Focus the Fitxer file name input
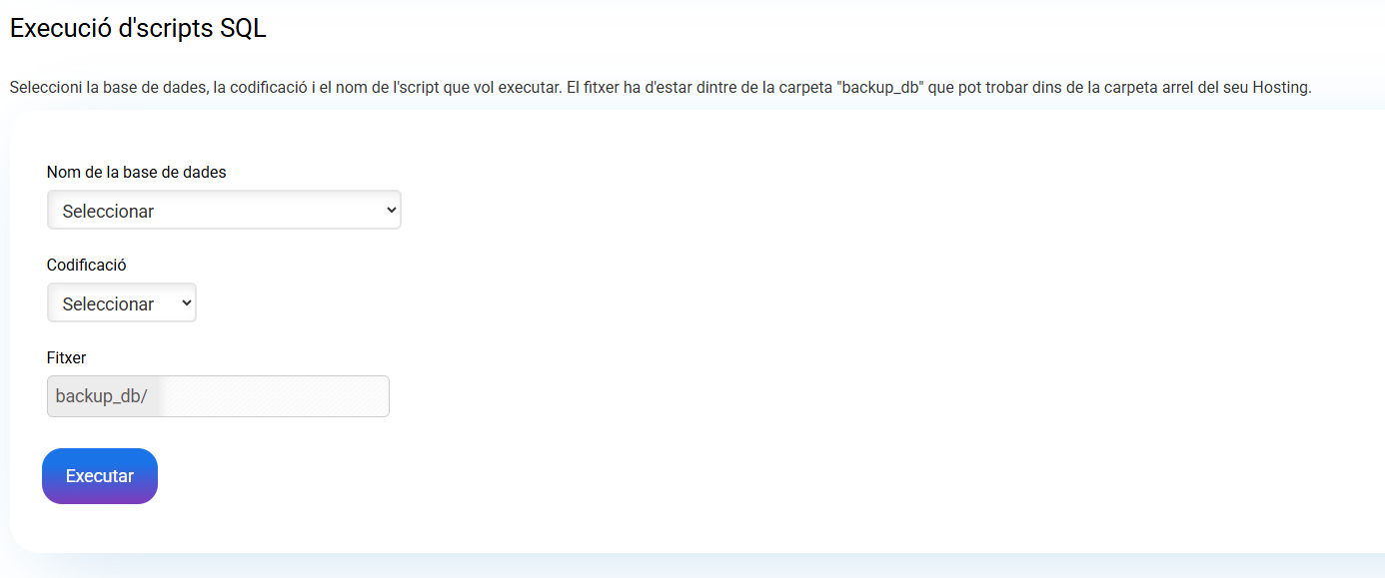This screenshot has height=578, width=1385. pyautogui.click(x=272, y=396)
